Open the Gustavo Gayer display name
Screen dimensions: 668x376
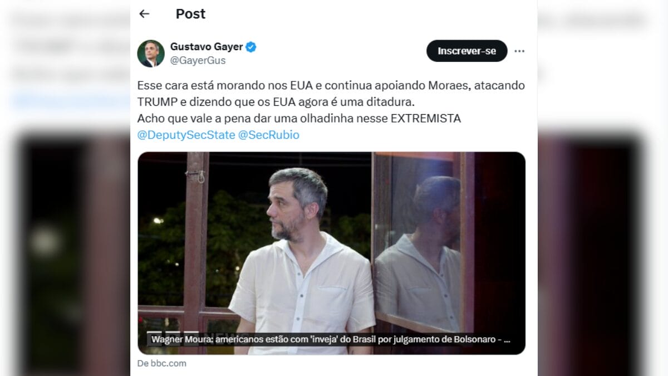pos(207,47)
